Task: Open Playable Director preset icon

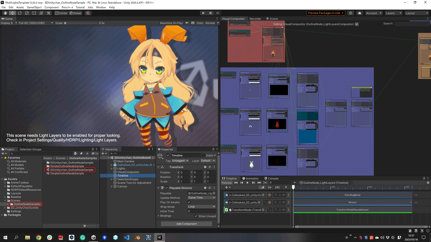Action: (x=210, y=188)
